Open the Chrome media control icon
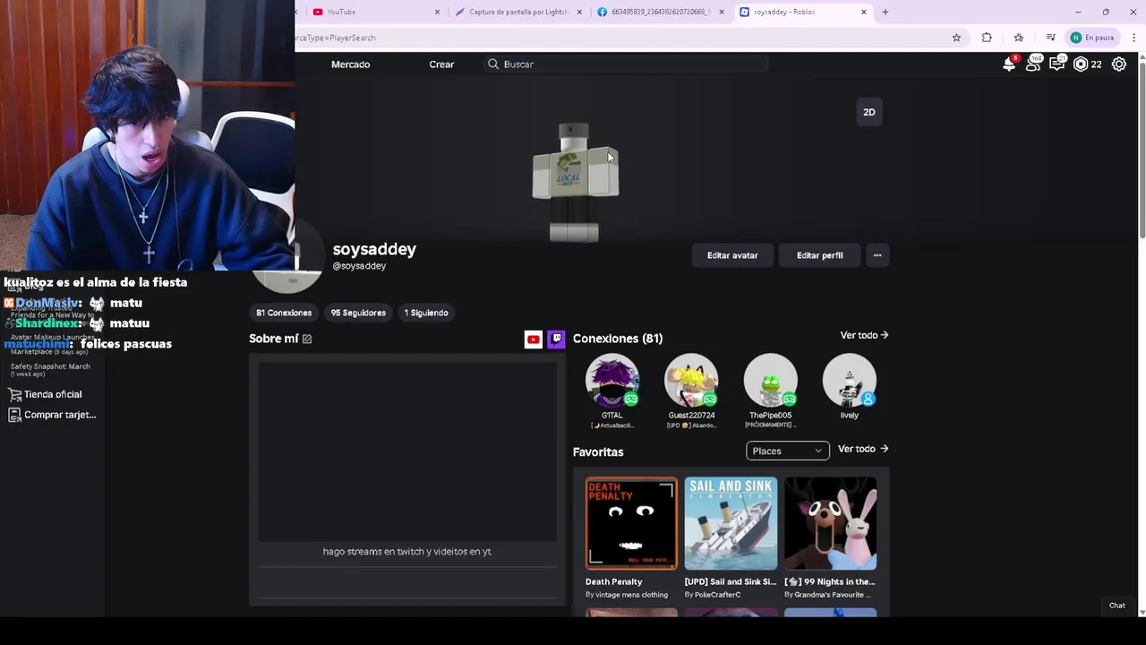The image size is (1146, 645). click(x=1050, y=38)
